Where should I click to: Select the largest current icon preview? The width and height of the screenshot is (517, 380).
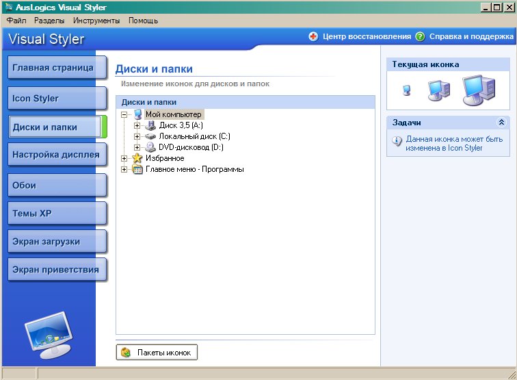pyautogui.click(x=479, y=90)
